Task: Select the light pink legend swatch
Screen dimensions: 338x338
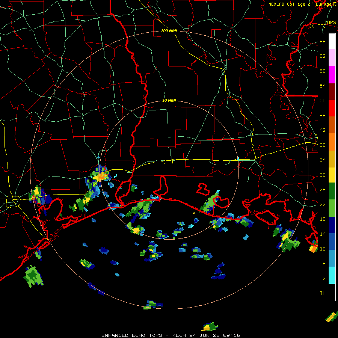Action: [332, 57]
